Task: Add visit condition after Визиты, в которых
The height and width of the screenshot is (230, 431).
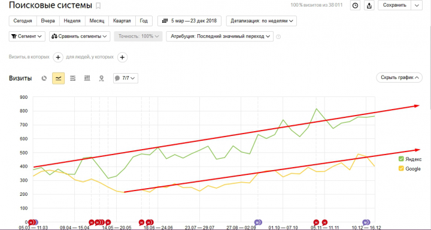Action: coord(58,57)
